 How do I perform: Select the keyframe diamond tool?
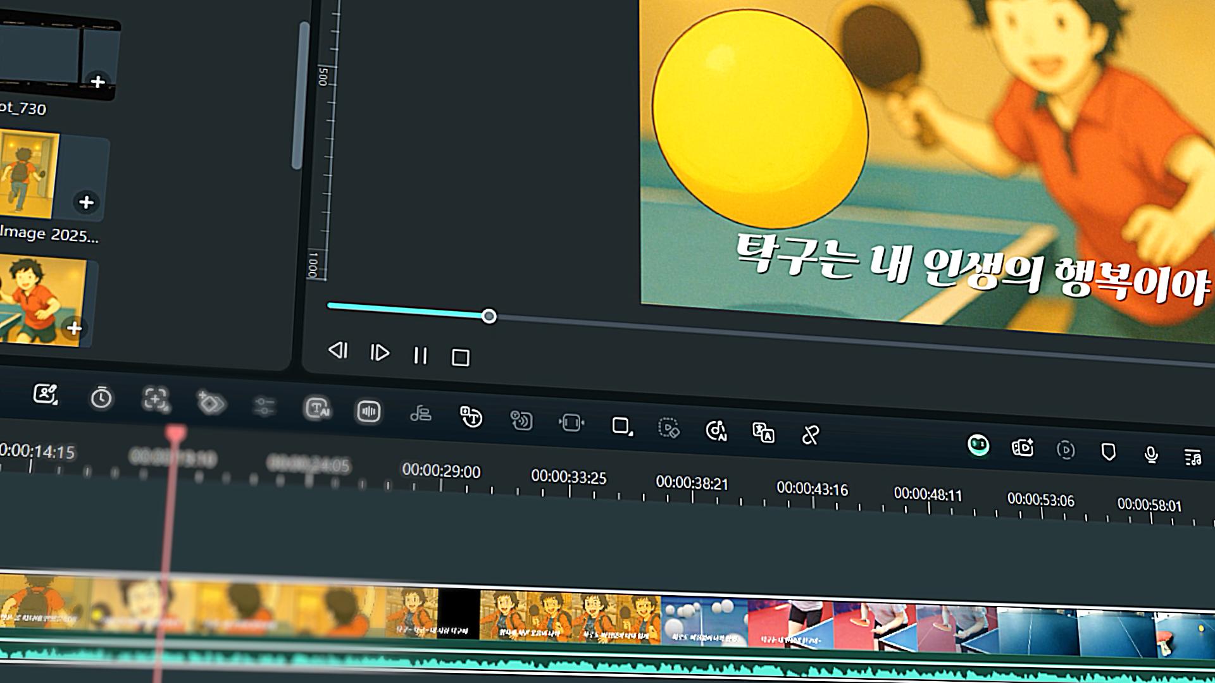[x=211, y=403]
